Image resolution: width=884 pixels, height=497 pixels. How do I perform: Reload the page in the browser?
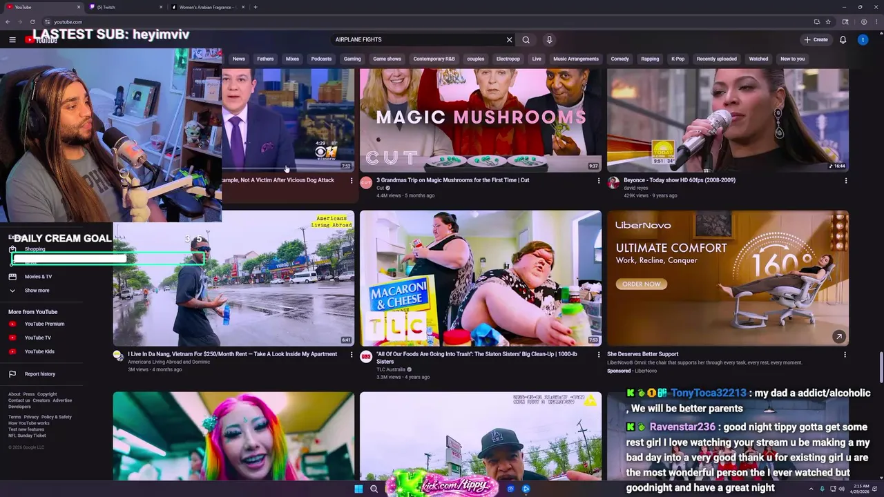tap(32, 22)
